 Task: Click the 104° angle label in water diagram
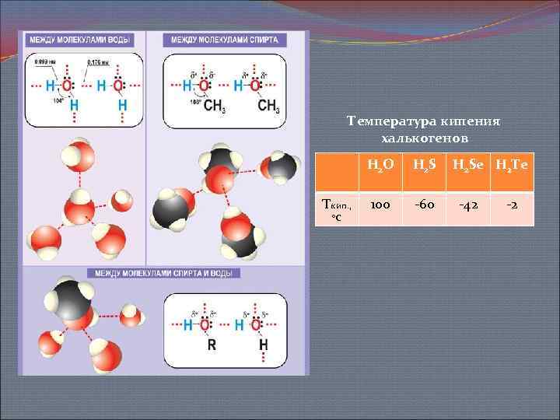tap(58, 101)
